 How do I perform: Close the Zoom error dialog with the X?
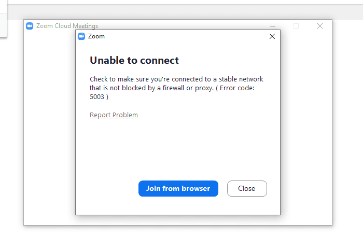click(x=272, y=36)
